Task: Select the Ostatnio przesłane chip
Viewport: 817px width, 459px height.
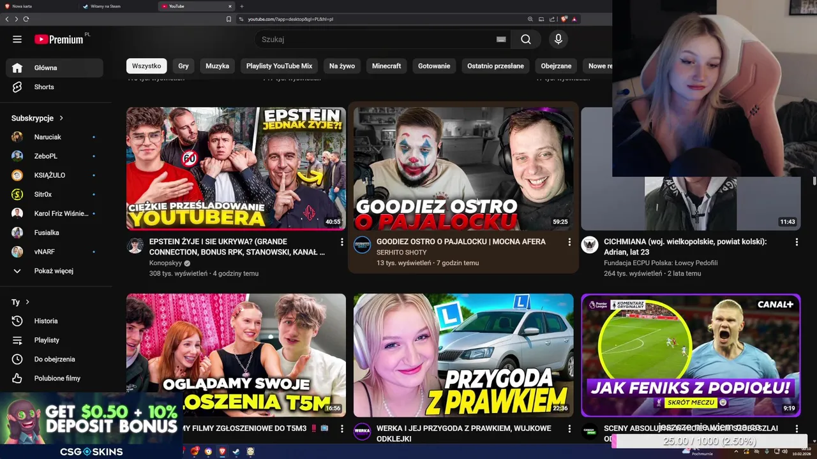Action: point(495,66)
